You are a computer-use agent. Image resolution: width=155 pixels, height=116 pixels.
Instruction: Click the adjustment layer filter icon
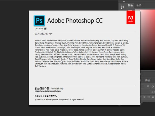[x=153, y=87]
